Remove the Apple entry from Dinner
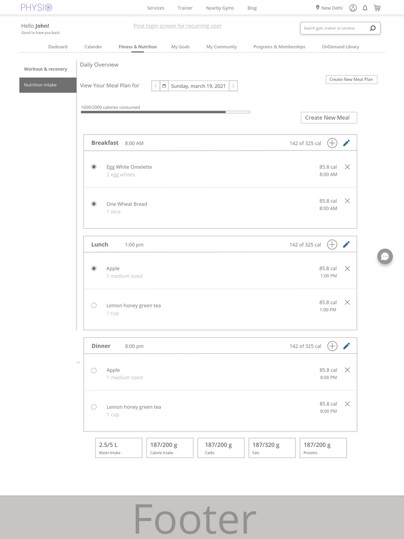 point(347,370)
